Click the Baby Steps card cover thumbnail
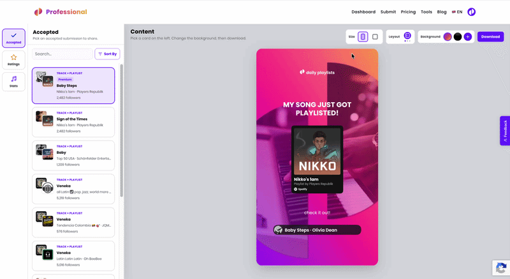 click(45, 79)
